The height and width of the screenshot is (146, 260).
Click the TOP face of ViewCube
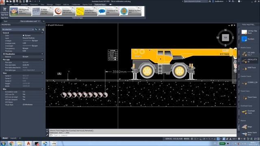(x=225, y=38)
